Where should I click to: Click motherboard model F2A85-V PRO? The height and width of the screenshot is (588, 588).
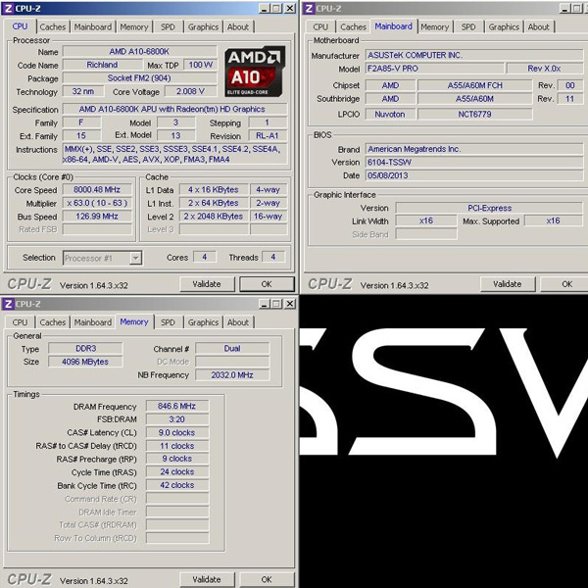coord(434,69)
